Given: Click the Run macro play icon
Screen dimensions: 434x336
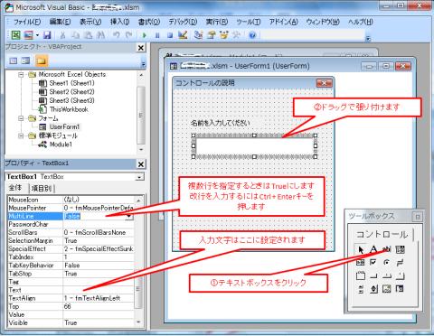Looking at the screenshot, I should (x=144, y=35).
